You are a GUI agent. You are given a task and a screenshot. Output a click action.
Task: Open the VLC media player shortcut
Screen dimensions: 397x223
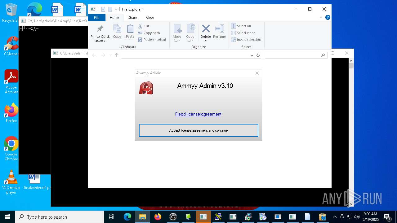tap(11, 182)
